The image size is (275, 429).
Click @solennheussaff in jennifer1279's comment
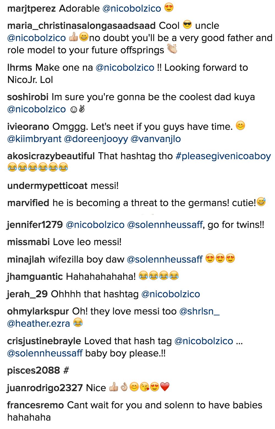(165, 225)
